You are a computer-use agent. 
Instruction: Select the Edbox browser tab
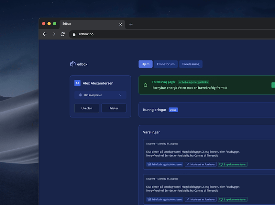tap(92, 24)
